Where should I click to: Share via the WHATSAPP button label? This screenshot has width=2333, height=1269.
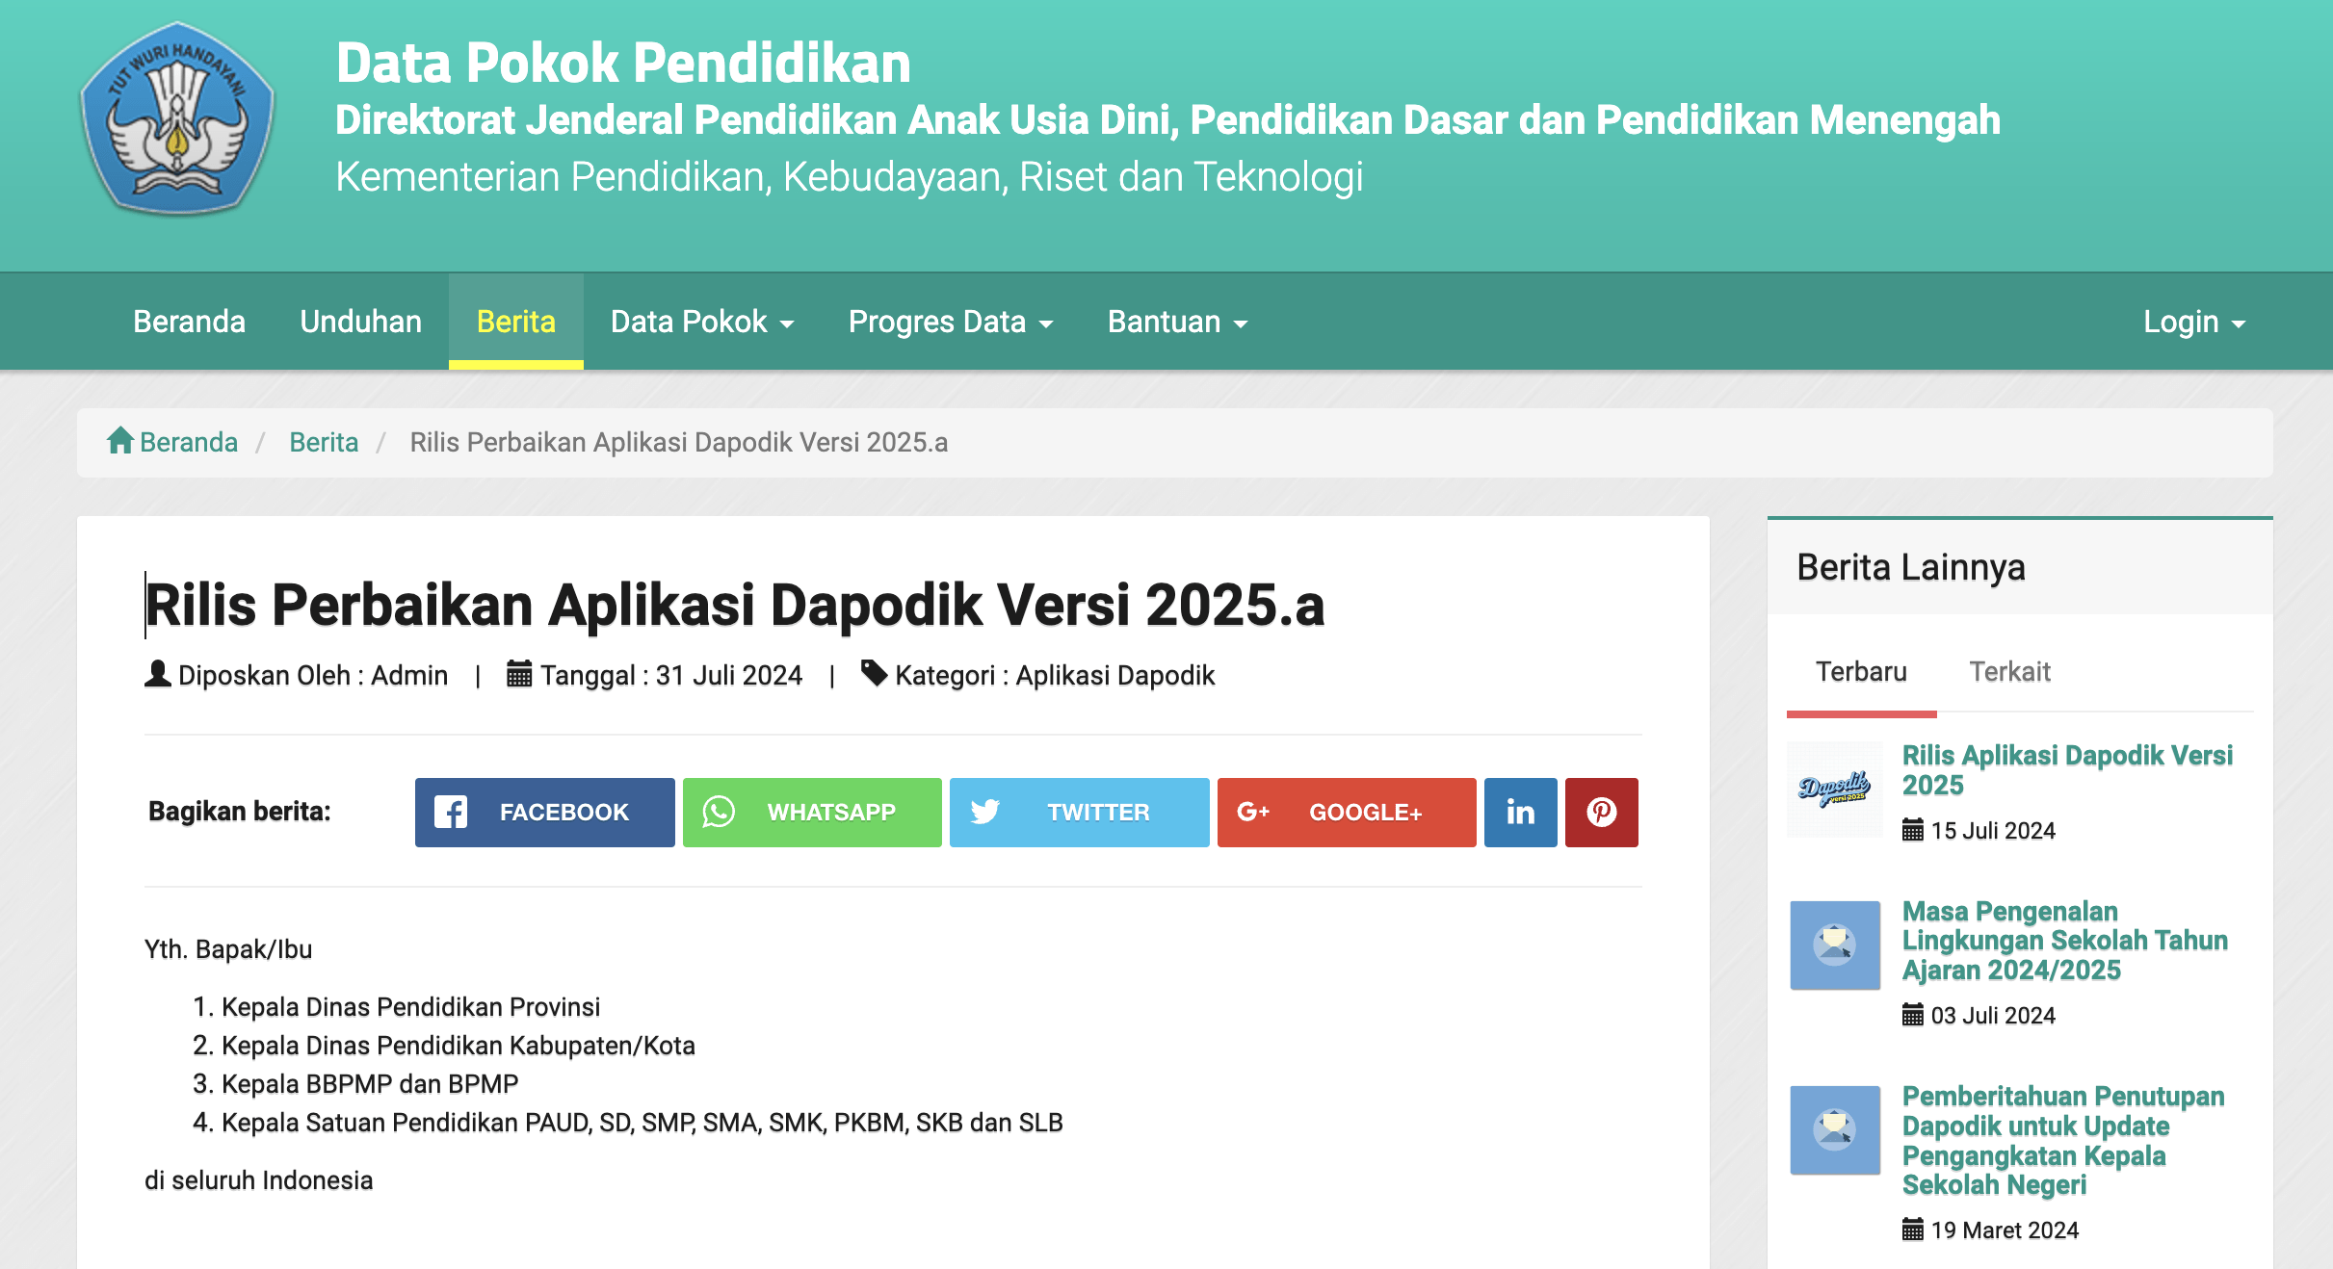[x=831, y=813]
